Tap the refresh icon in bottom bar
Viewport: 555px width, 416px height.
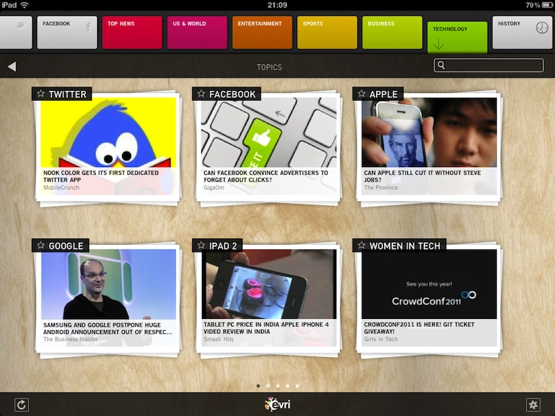pyautogui.click(x=22, y=405)
